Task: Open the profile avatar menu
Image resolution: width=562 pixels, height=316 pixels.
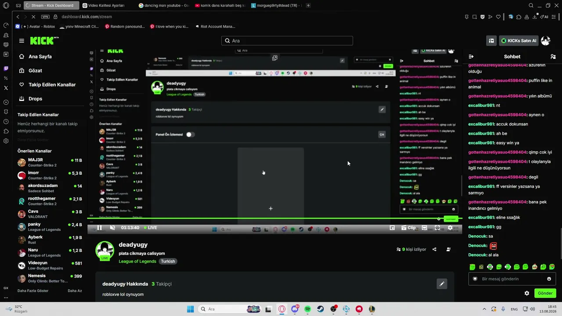Action: (x=546, y=41)
